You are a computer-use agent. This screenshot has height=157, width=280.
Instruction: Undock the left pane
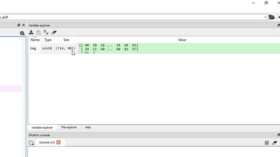18,25
